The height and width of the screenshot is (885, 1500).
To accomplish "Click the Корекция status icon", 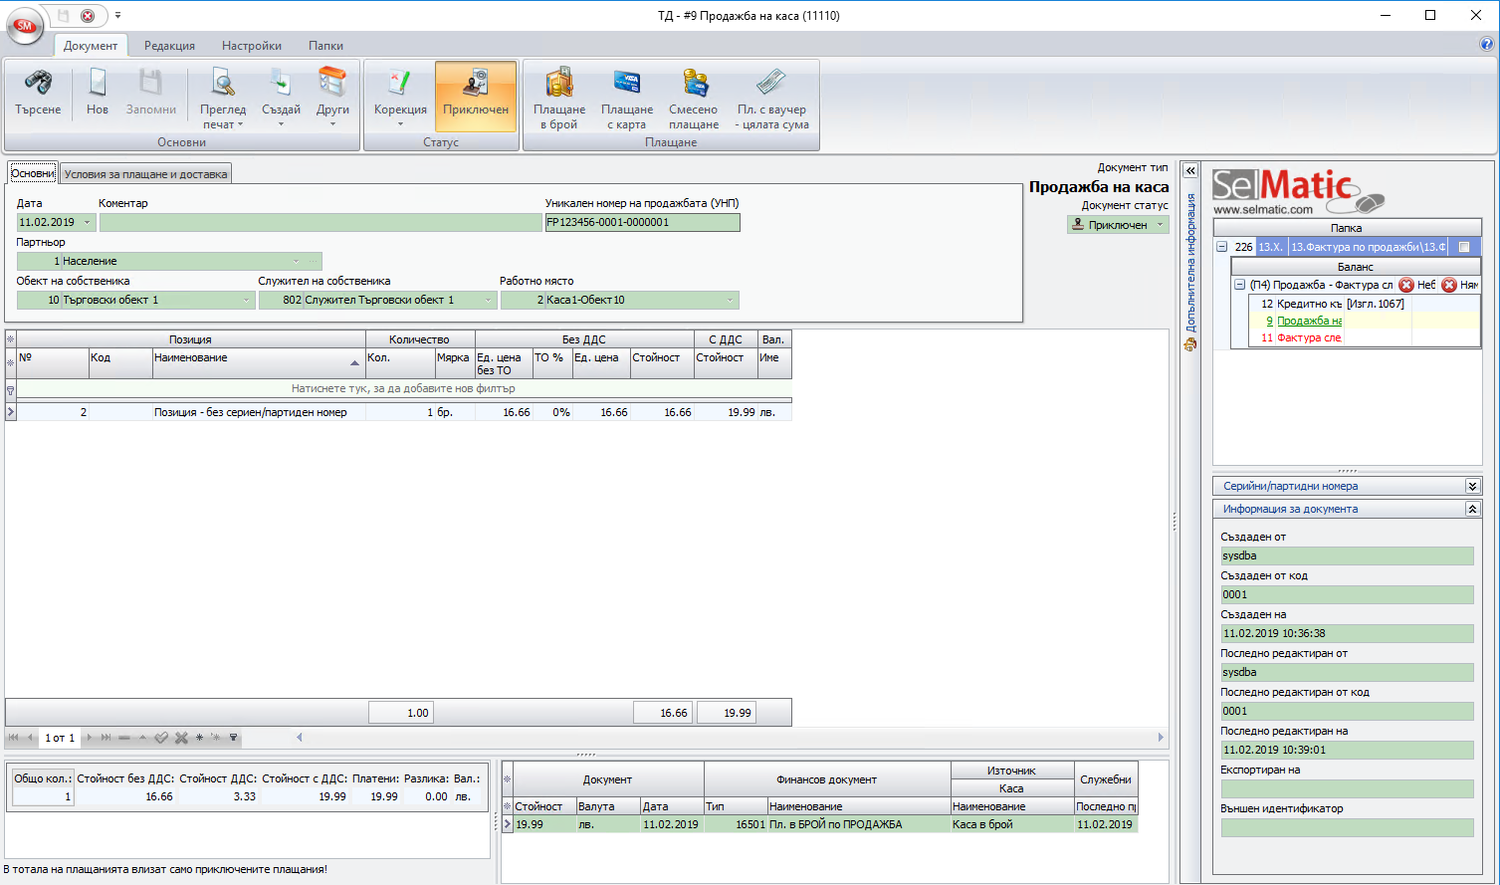I will [400, 83].
